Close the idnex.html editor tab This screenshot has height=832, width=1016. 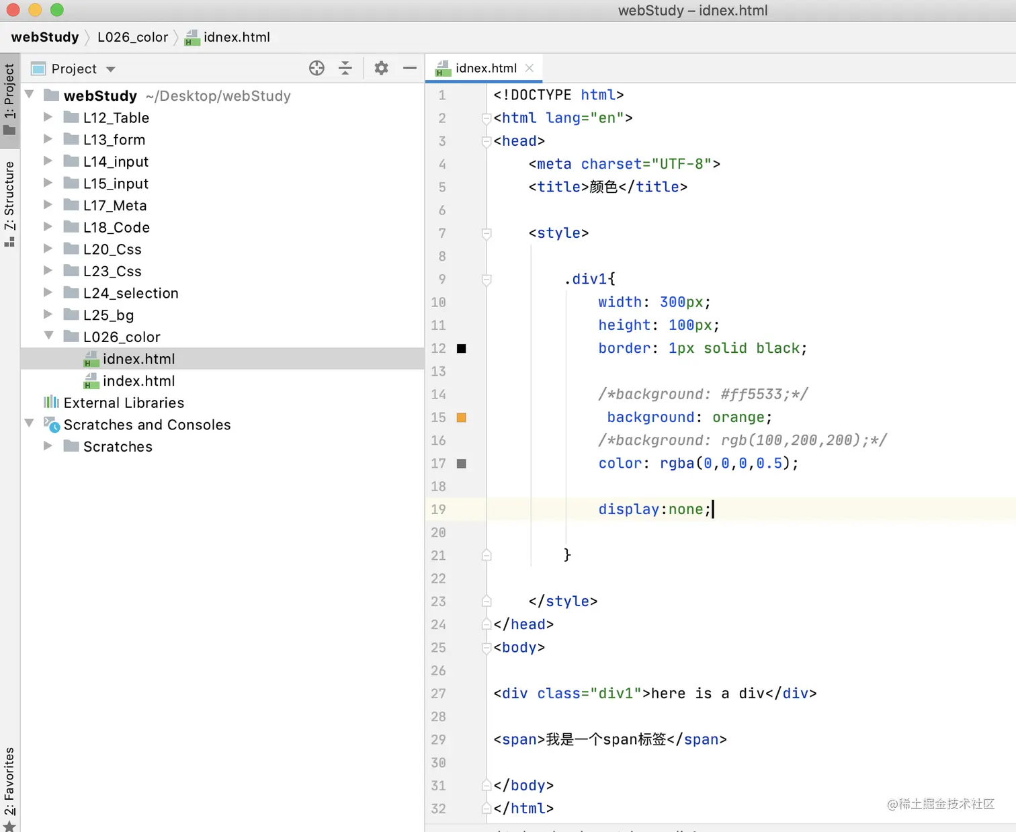(530, 68)
